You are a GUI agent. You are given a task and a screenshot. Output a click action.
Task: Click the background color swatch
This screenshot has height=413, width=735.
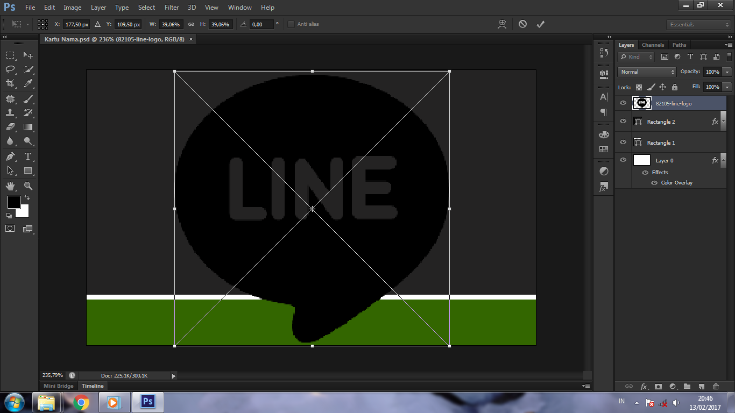(x=24, y=213)
